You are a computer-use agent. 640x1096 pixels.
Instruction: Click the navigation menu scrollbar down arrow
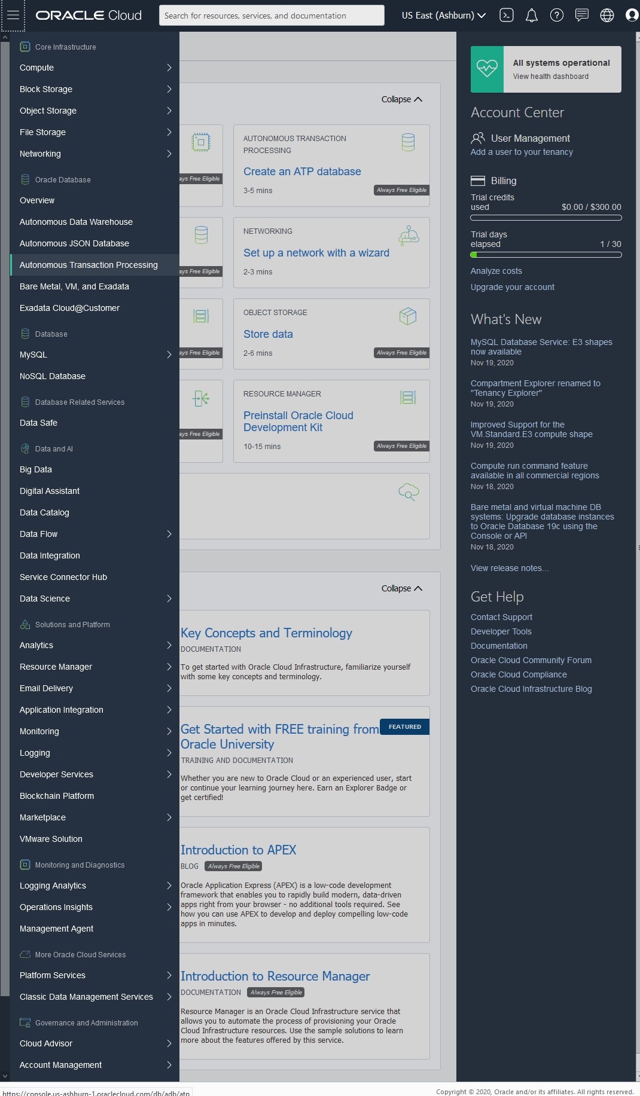pos(5,1076)
